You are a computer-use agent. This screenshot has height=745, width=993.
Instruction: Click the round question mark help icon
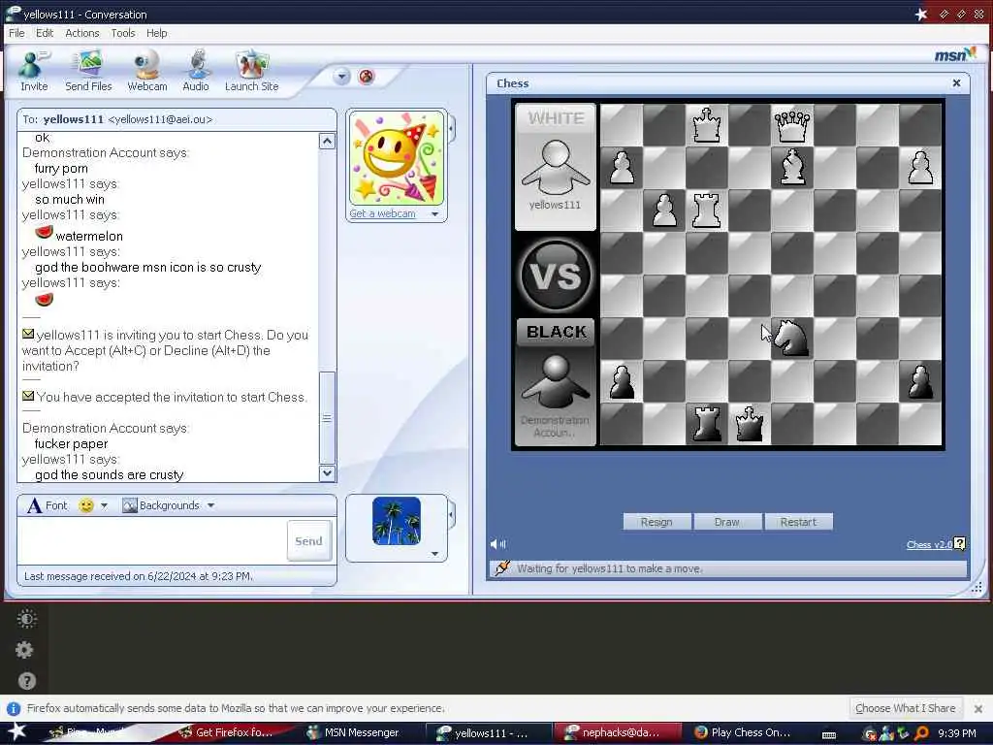[x=26, y=681]
